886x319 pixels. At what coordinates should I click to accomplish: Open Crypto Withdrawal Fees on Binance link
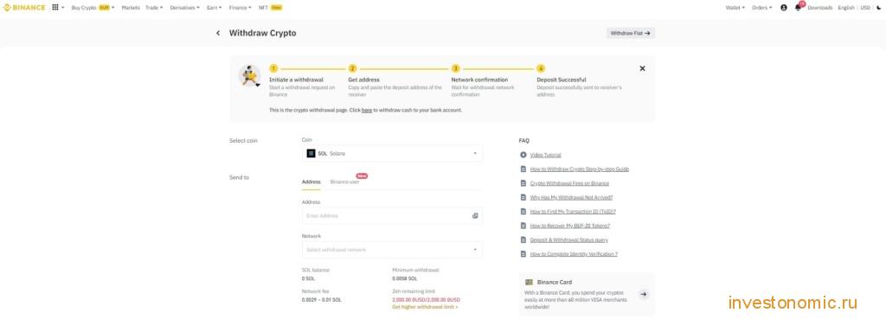tap(569, 183)
